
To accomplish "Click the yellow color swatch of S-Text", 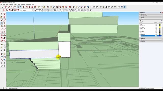I will pos(160,27).
